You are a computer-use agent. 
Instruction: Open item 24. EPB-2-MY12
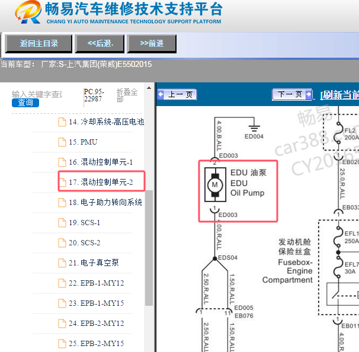pyautogui.click(x=97, y=324)
